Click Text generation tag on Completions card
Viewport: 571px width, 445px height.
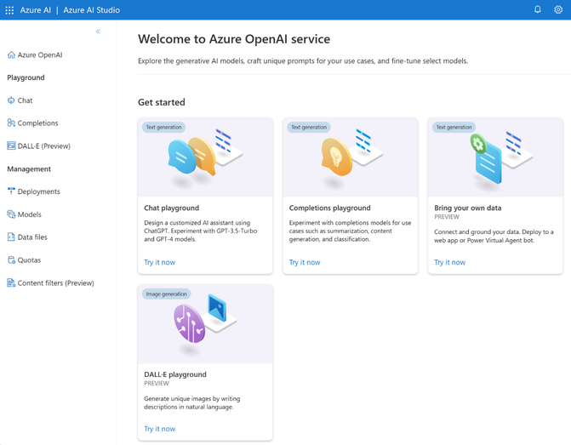click(x=309, y=127)
